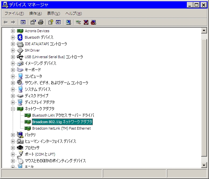This screenshot has width=209, height=179.
Task: Select the キーボード keyboard icon
Action: 20,70
